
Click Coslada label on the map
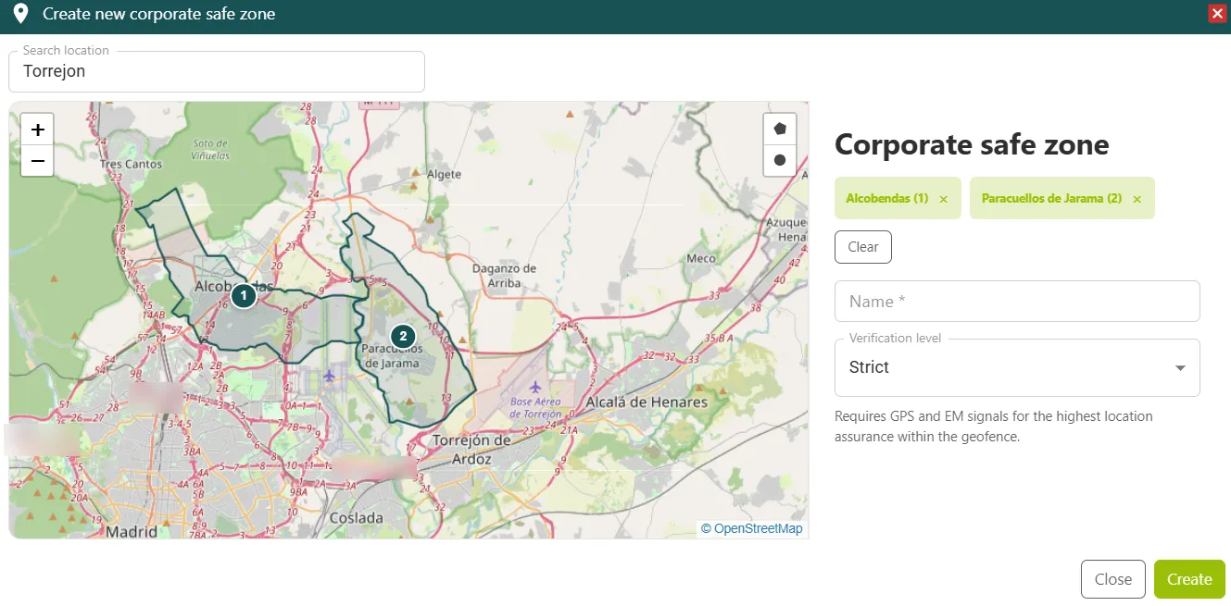357,518
